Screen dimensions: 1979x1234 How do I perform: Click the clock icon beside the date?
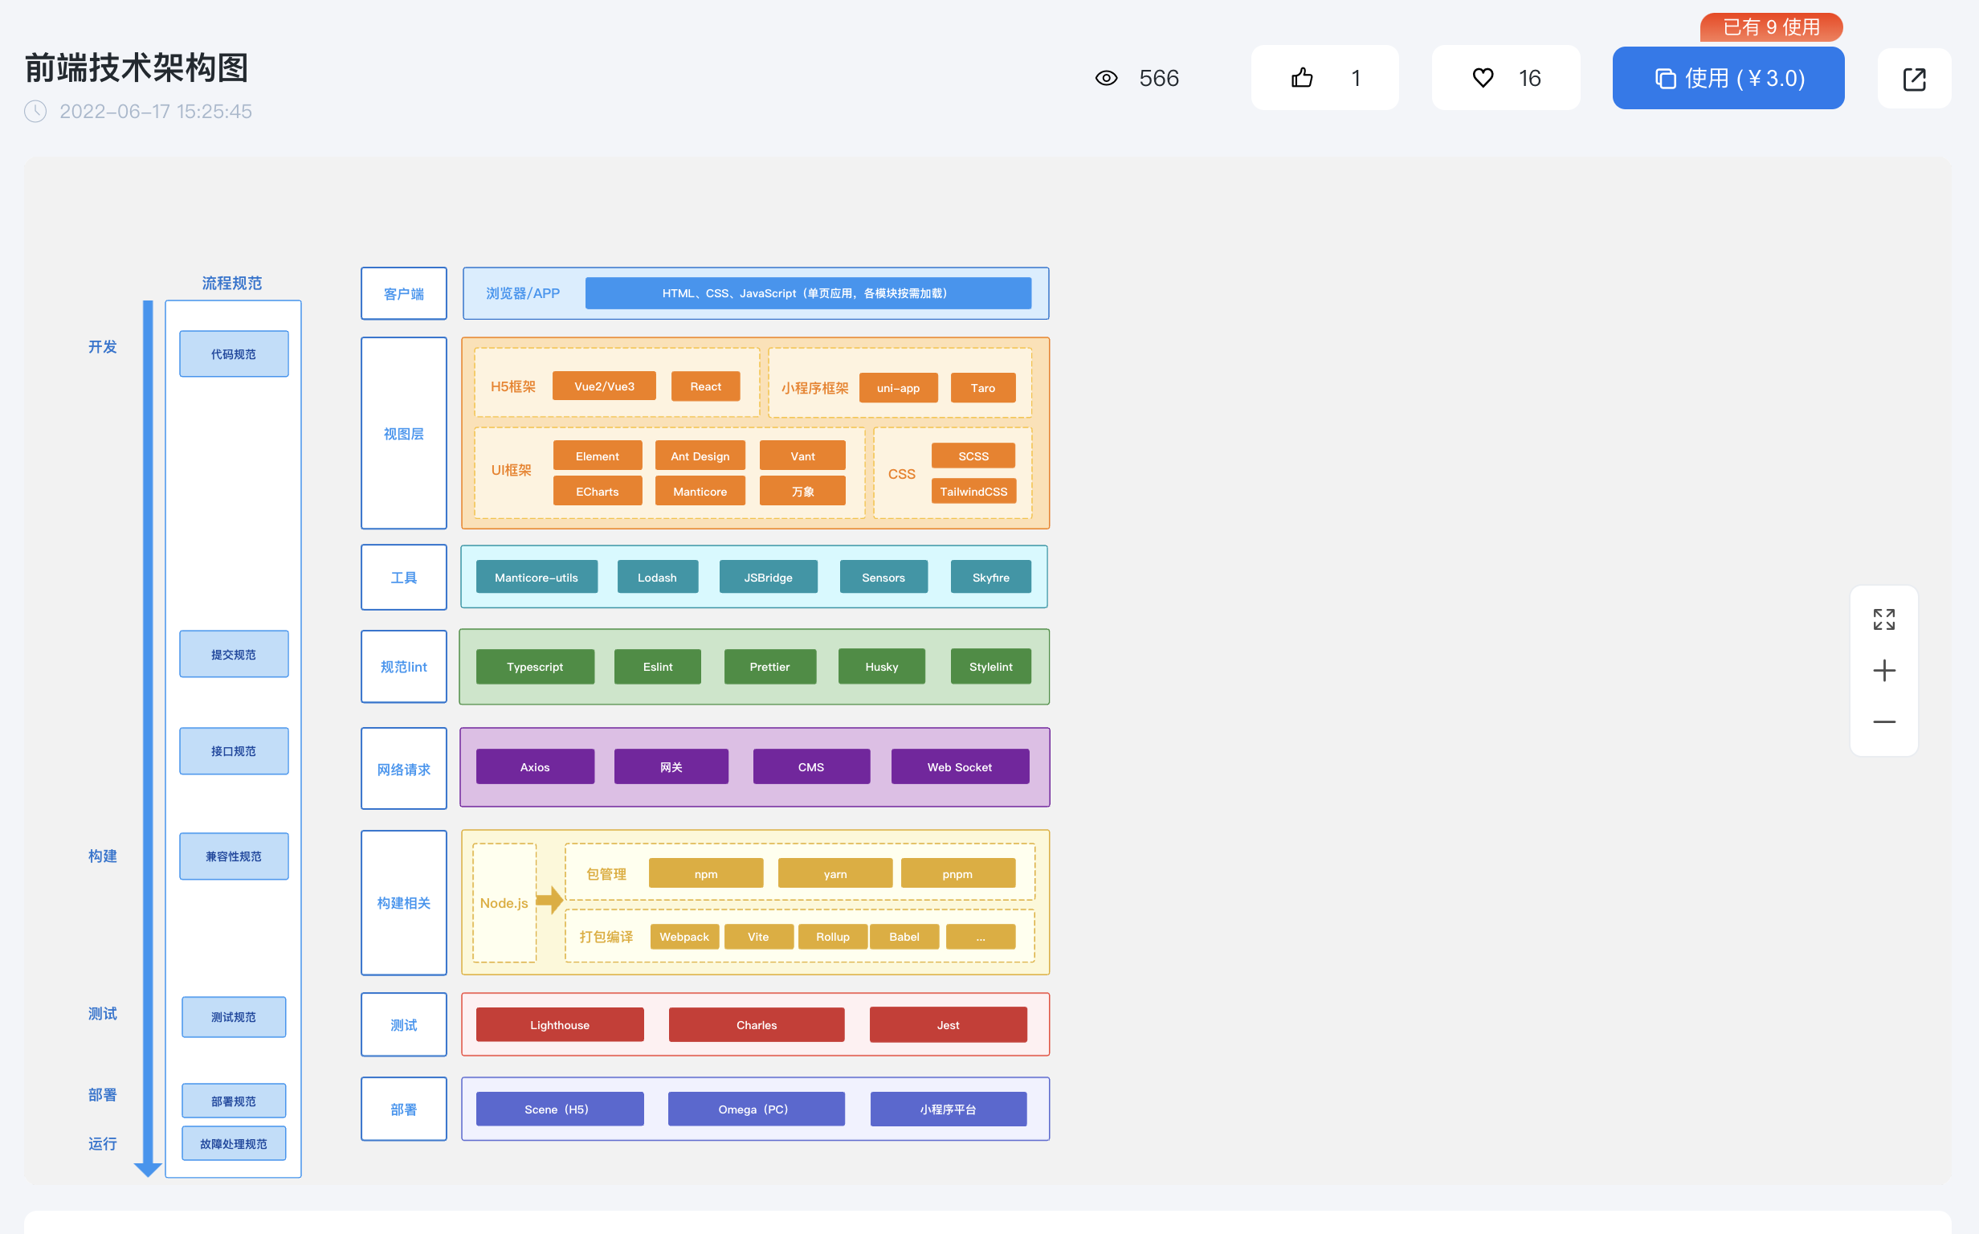[x=36, y=111]
